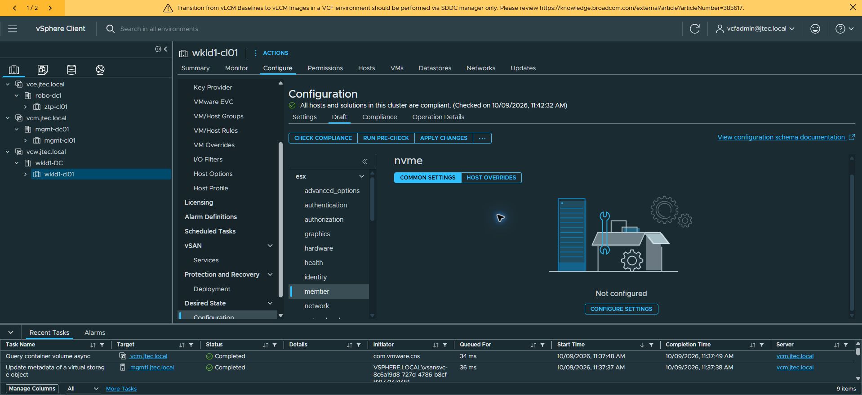Open the mgmt1.jtec.local target link

click(151, 368)
